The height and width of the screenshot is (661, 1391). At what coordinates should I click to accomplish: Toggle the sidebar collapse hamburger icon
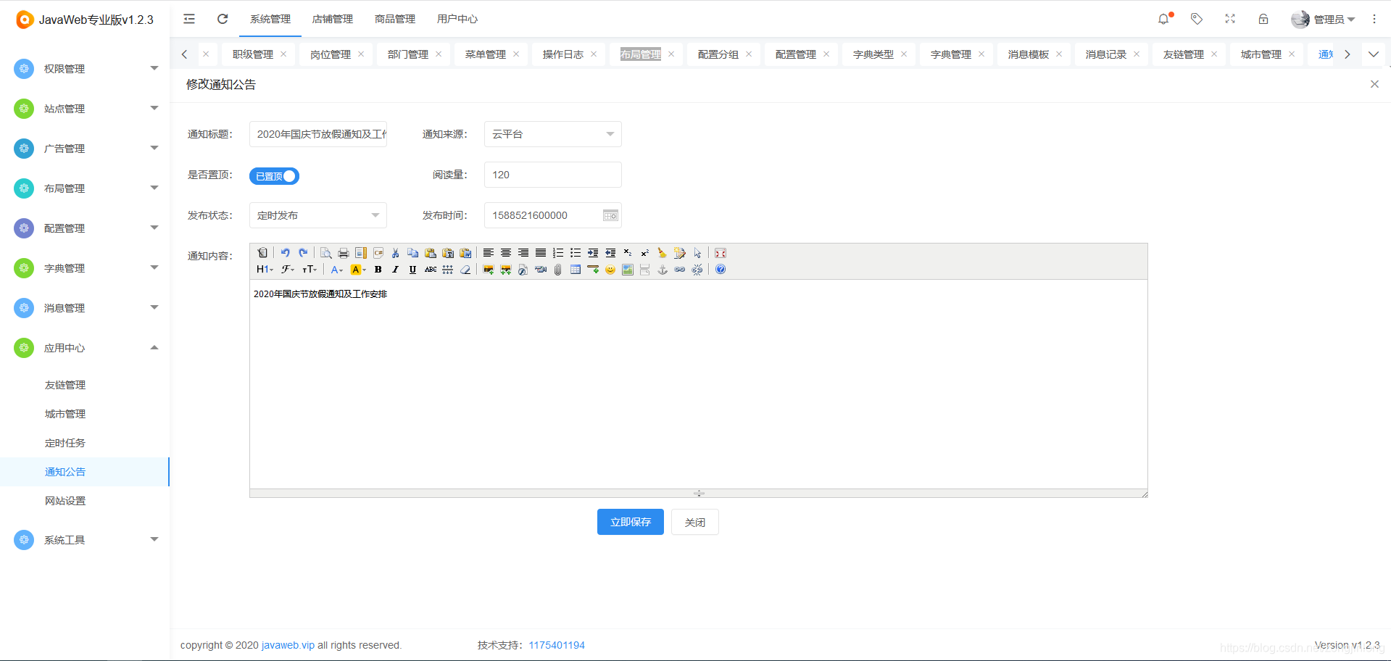pyautogui.click(x=189, y=19)
